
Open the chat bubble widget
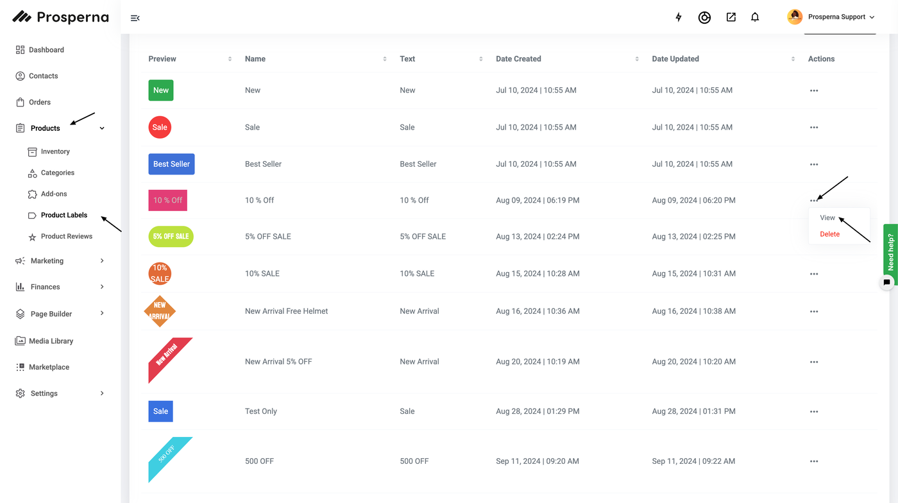point(886,282)
